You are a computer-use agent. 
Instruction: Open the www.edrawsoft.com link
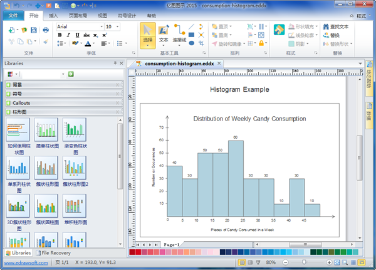click(26, 262)
